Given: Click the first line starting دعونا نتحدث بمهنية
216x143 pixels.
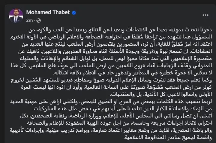Looking at the screenshot, I should point(120,30).
